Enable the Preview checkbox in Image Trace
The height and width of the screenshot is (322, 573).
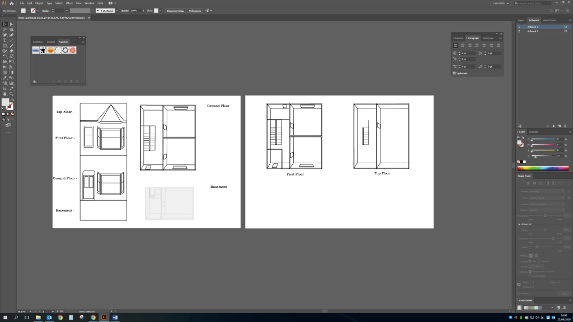(519, 293)
